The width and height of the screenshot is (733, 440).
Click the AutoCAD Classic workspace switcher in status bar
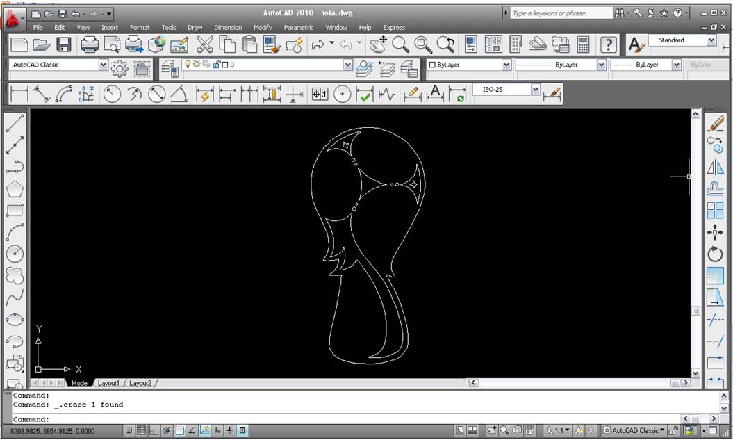634,431
